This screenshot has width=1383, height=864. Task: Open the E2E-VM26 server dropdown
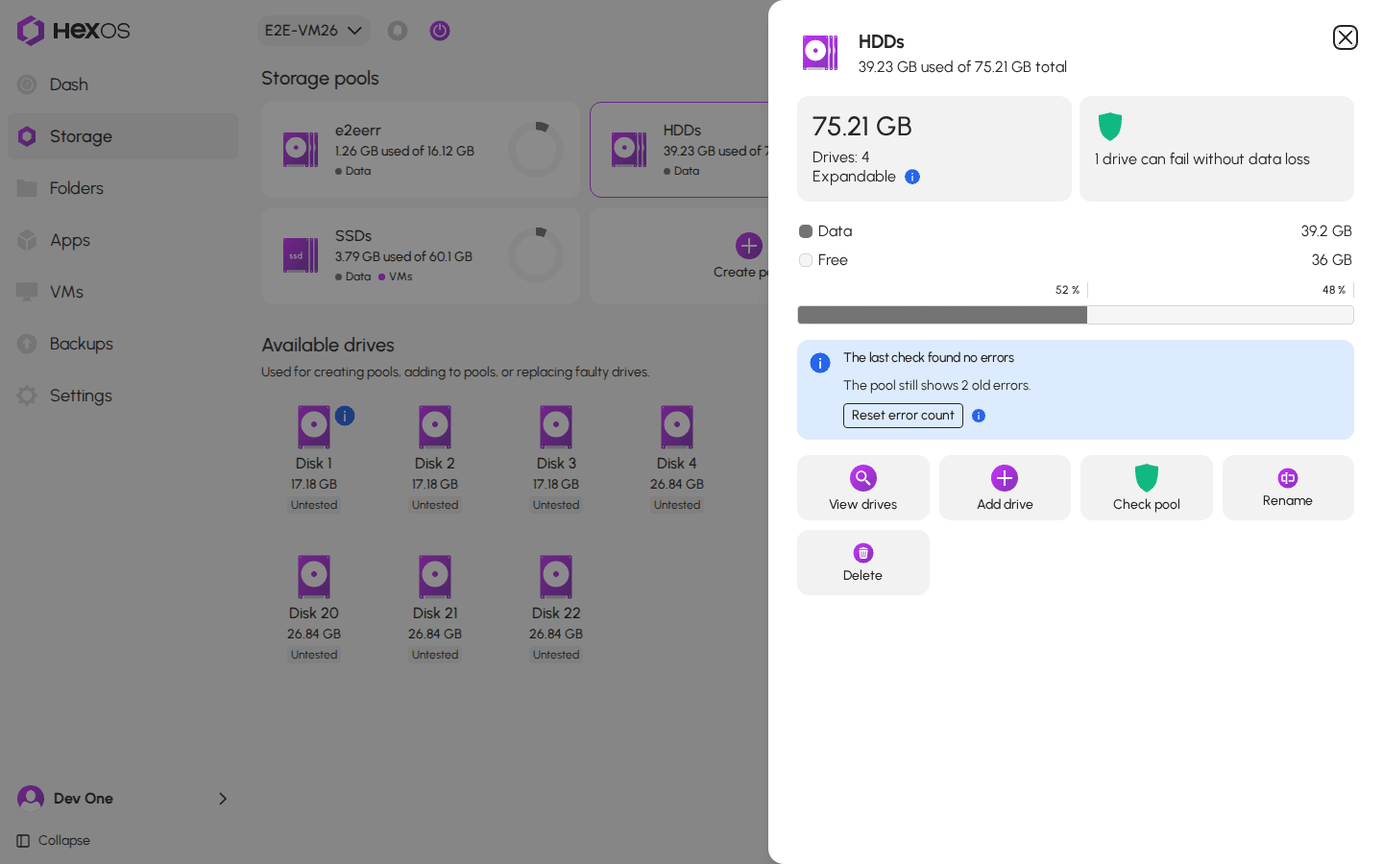click(313, 31)
